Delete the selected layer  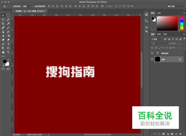[x=181, y=134]
